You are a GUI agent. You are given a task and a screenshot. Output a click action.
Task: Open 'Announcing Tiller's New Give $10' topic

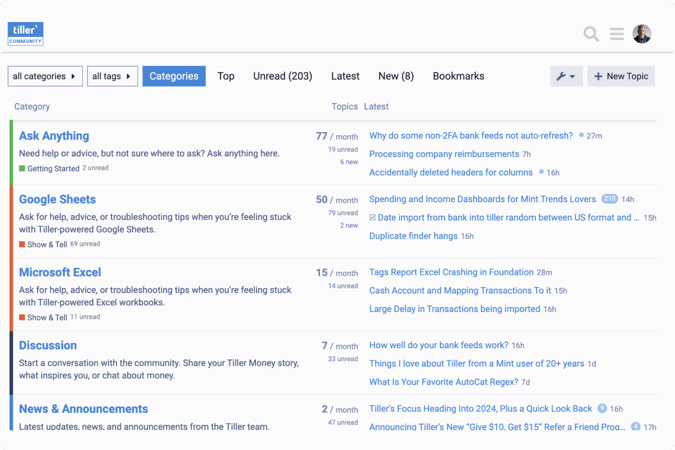point(497,427)
